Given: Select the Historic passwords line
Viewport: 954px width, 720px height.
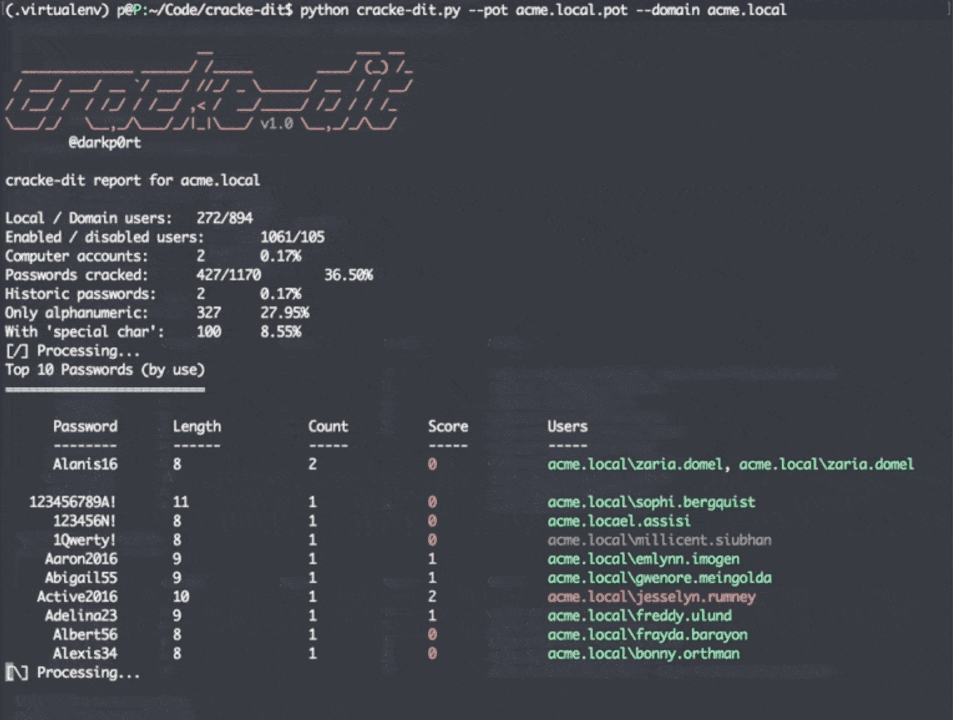Looking at the screenshot, I should (x=153, y=294).
